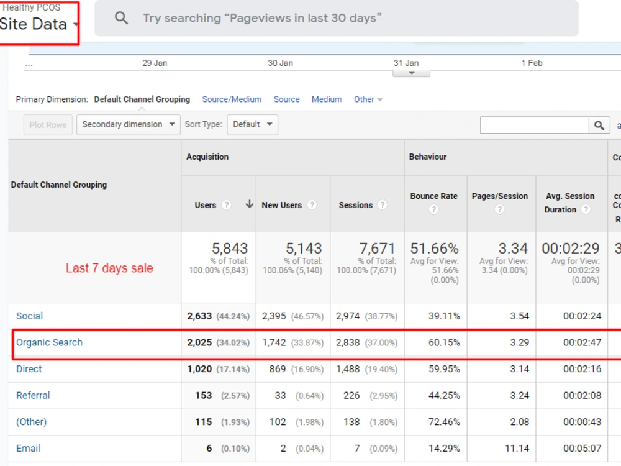This screenshot has width=621, height=466.
Task: Open the Secondary dimension dropdown
Action: (x=129, y=124)
